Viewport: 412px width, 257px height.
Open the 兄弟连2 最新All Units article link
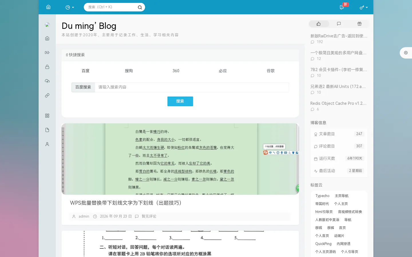click(x=338, y=87)
